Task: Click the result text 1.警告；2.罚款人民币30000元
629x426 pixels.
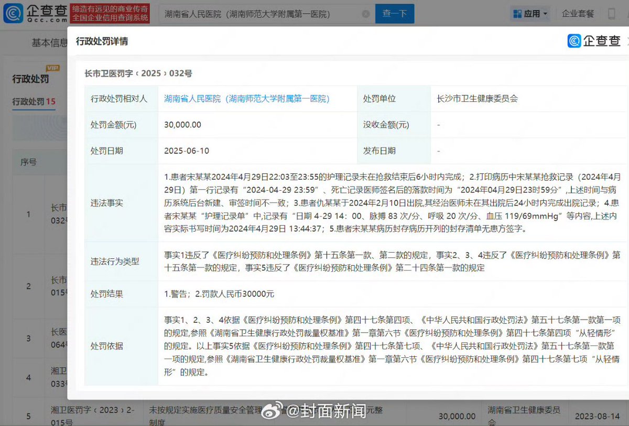Action: 219,294
